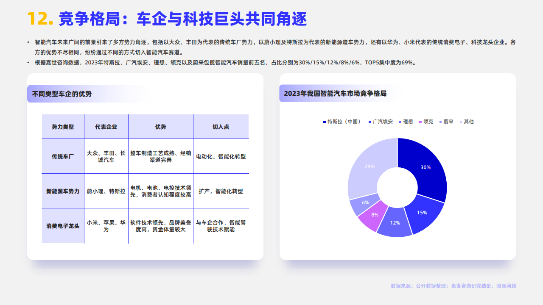Image resolution: width=543 pixels, height=305 pixels.
Task: Click the legend swatch for 特斯拉（中国）
Action: [x=325, y=122]
